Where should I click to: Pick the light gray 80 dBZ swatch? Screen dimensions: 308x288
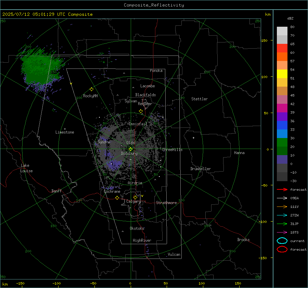point(282,31)
